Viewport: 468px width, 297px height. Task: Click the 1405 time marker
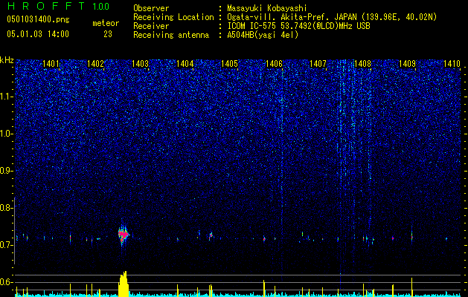(229, 63)
